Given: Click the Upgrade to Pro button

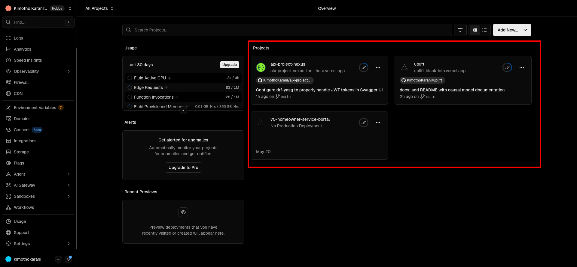Looking at the screenshot, I should click(183, 168).
